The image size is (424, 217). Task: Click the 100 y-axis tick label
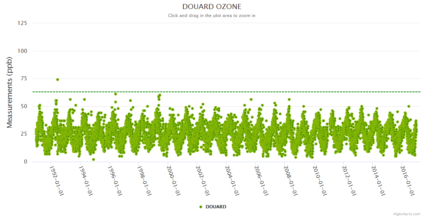click(22, 51)
